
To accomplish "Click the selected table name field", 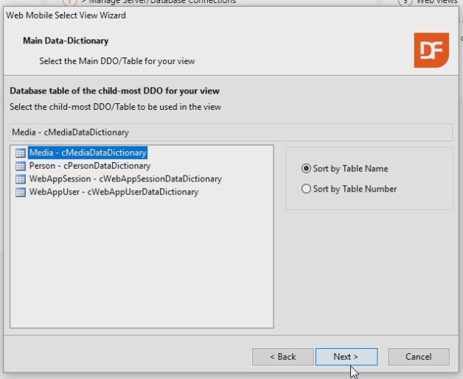I will (230, 133).
